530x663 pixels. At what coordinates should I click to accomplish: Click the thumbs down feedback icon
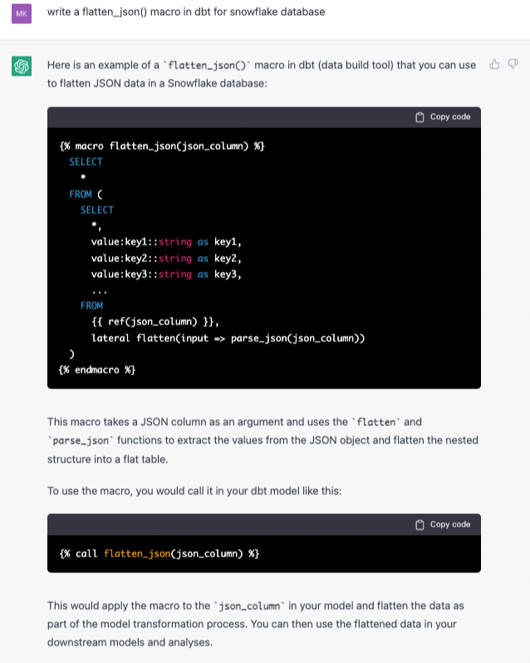pyautogui.click(x=513, y=65)
